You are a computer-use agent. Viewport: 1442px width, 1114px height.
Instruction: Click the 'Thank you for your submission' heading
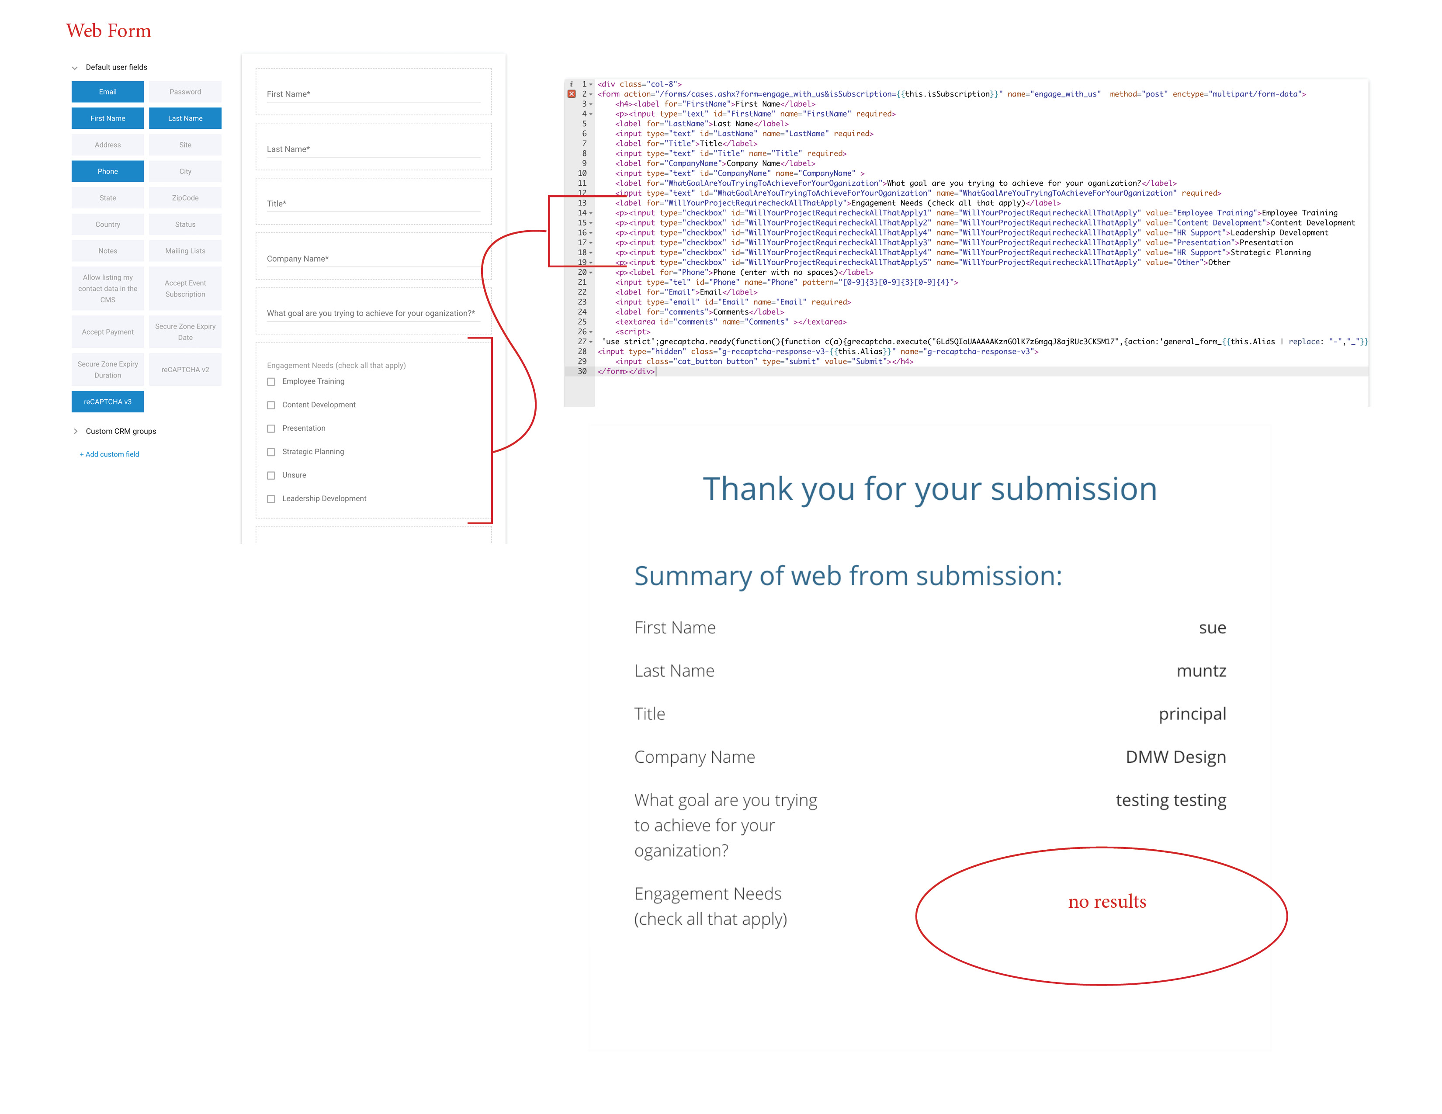(929, 489)
